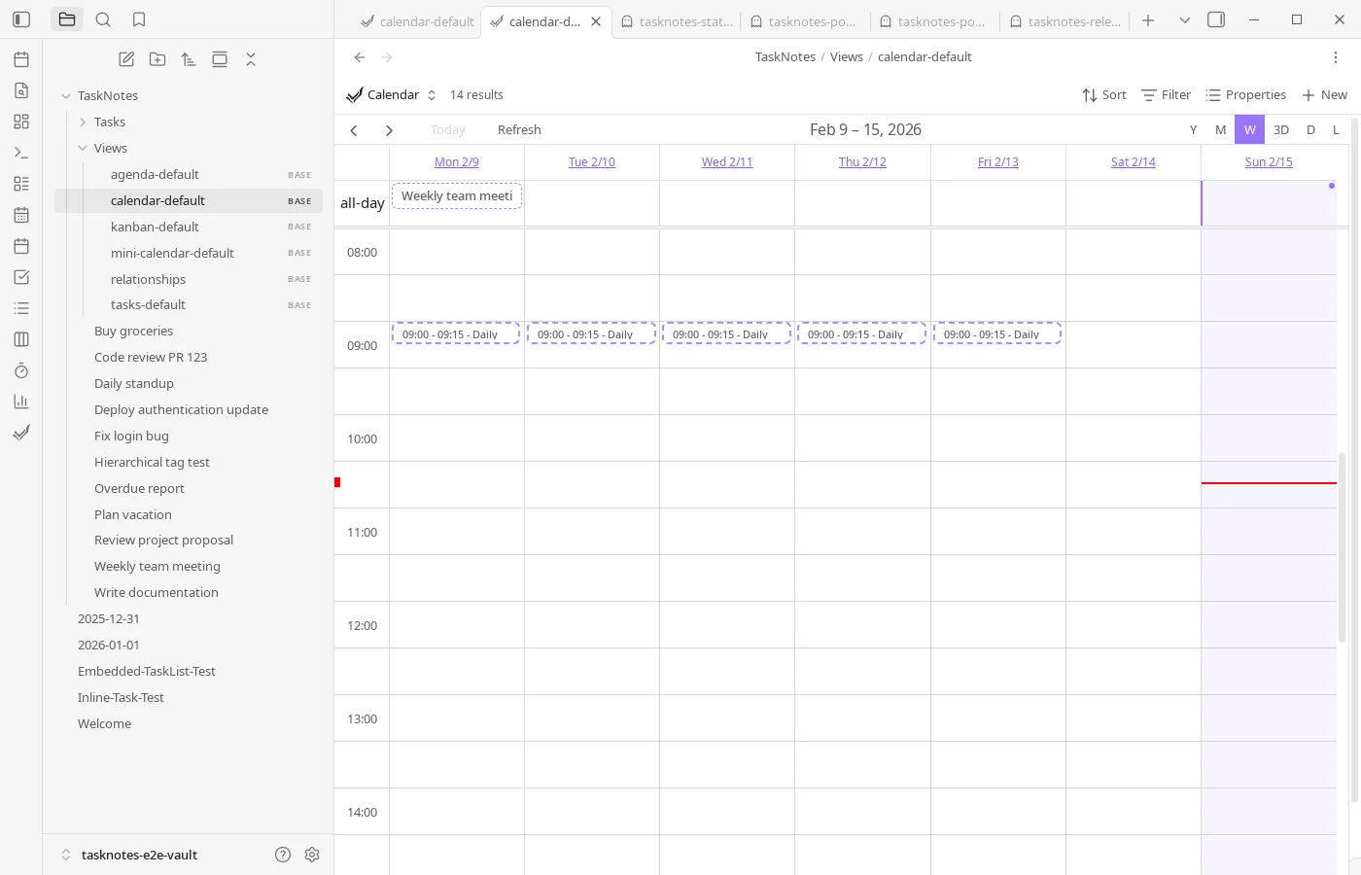Open the Fix login bug note
The image size is (1361, 875).
(131, 436)
